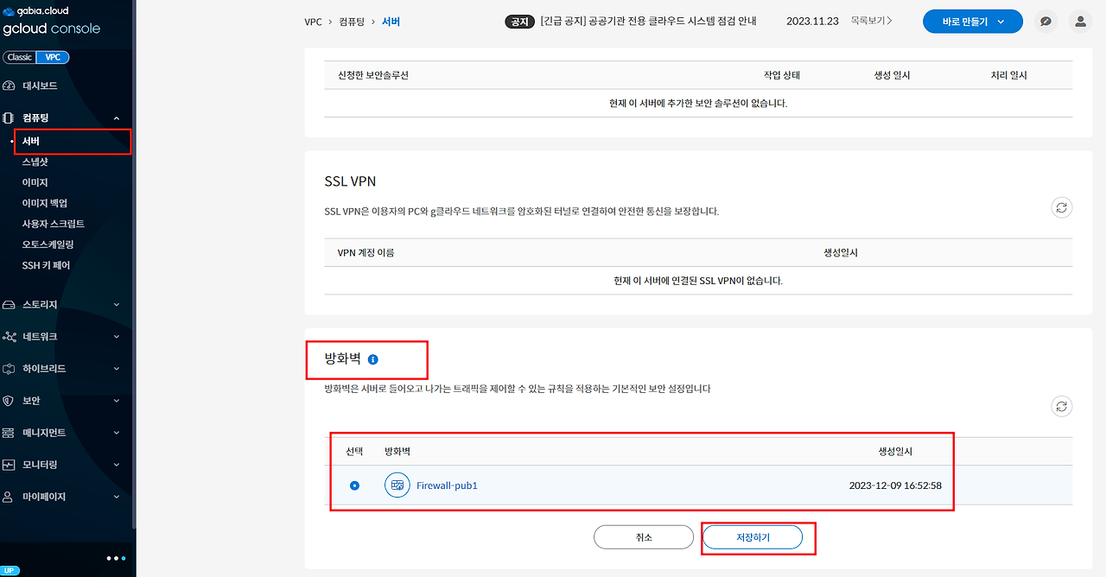Click the storage (스토리지) drive icon
Image resolution: width=1106 pixels, height=577 pixels.
click(10, 304)
